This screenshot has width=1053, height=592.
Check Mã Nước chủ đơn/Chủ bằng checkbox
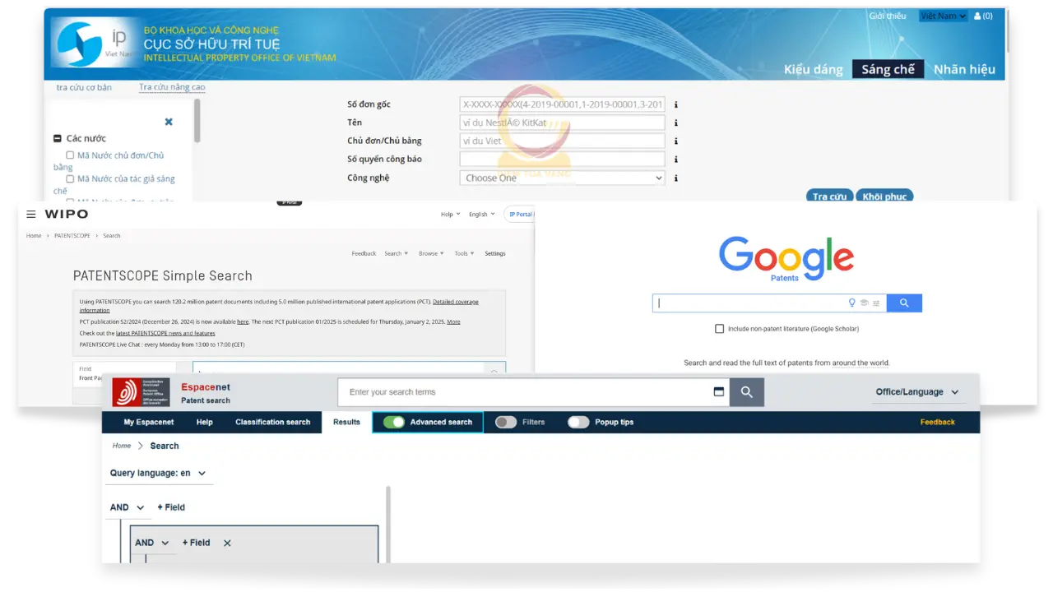pyautogui.click(x=70, y=155)
